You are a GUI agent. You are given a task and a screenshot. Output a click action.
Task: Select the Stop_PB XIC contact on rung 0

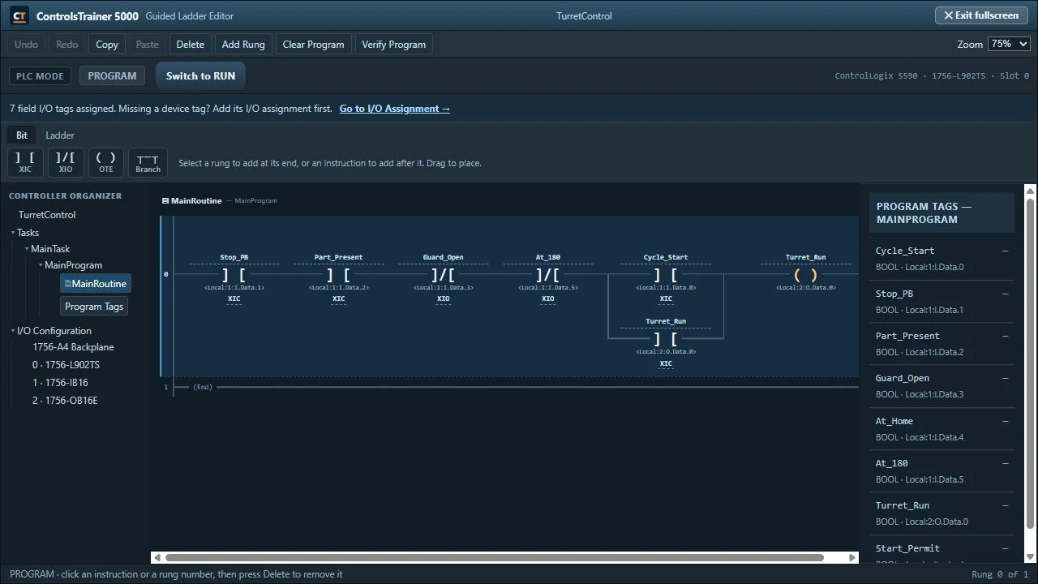pos(234,276)
